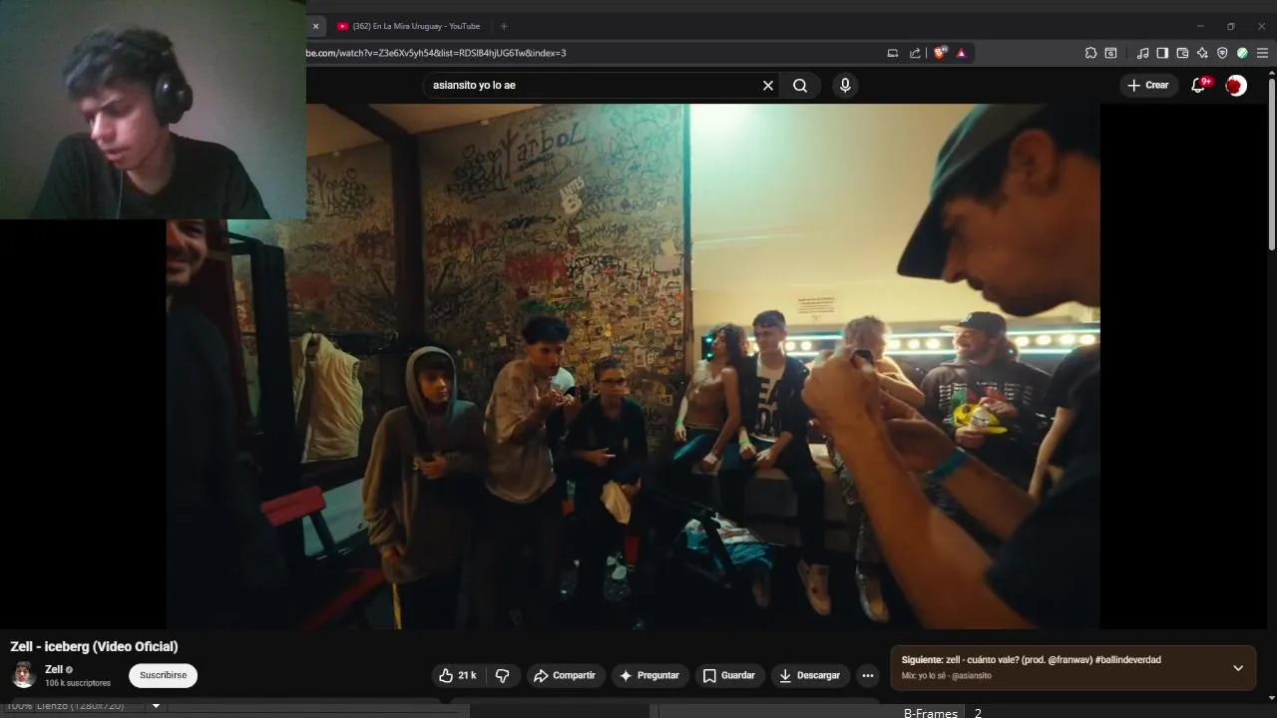The height and width of the screenshot is (718, 1277).
Task: Open the Brave hamburger main menu
Action: click(x=1262, y=53)
